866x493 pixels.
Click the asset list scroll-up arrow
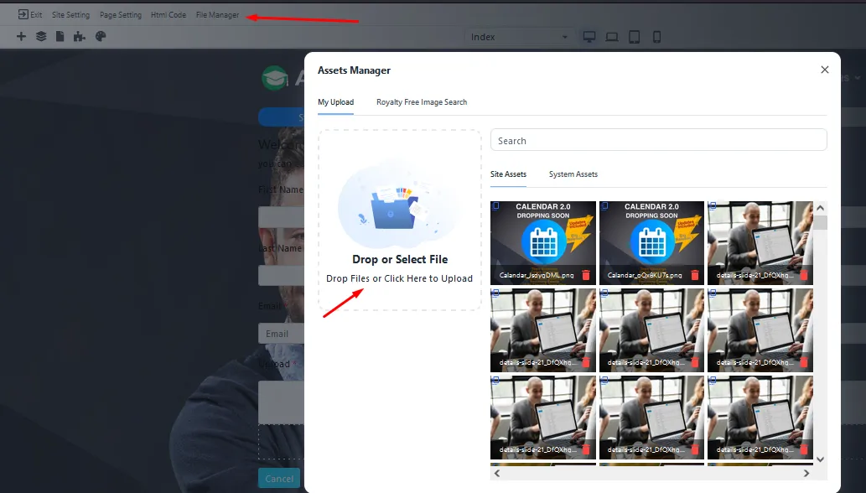click(x=820, y=208)
